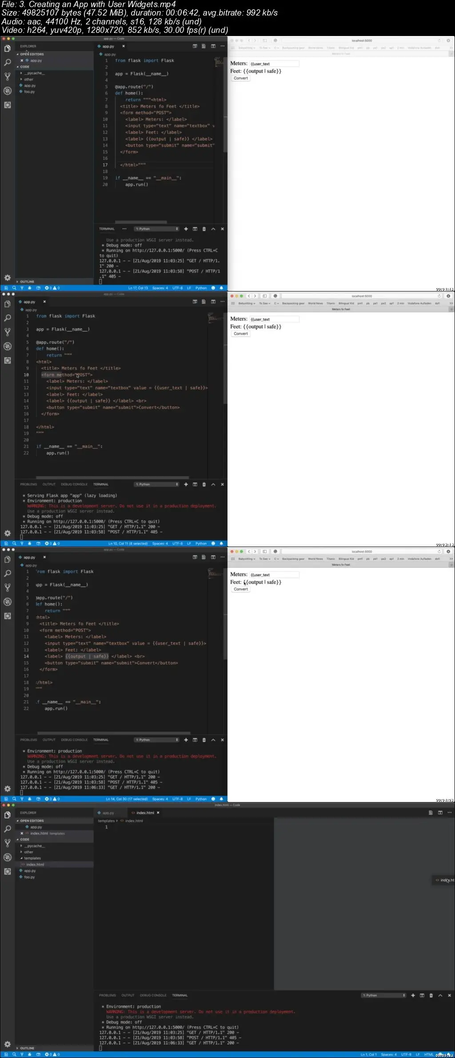Viewport: 455px width, 1058px height.
Task: Open foo.py in Ln 17, Col 13 window Explorer
Action: (29, 92)
